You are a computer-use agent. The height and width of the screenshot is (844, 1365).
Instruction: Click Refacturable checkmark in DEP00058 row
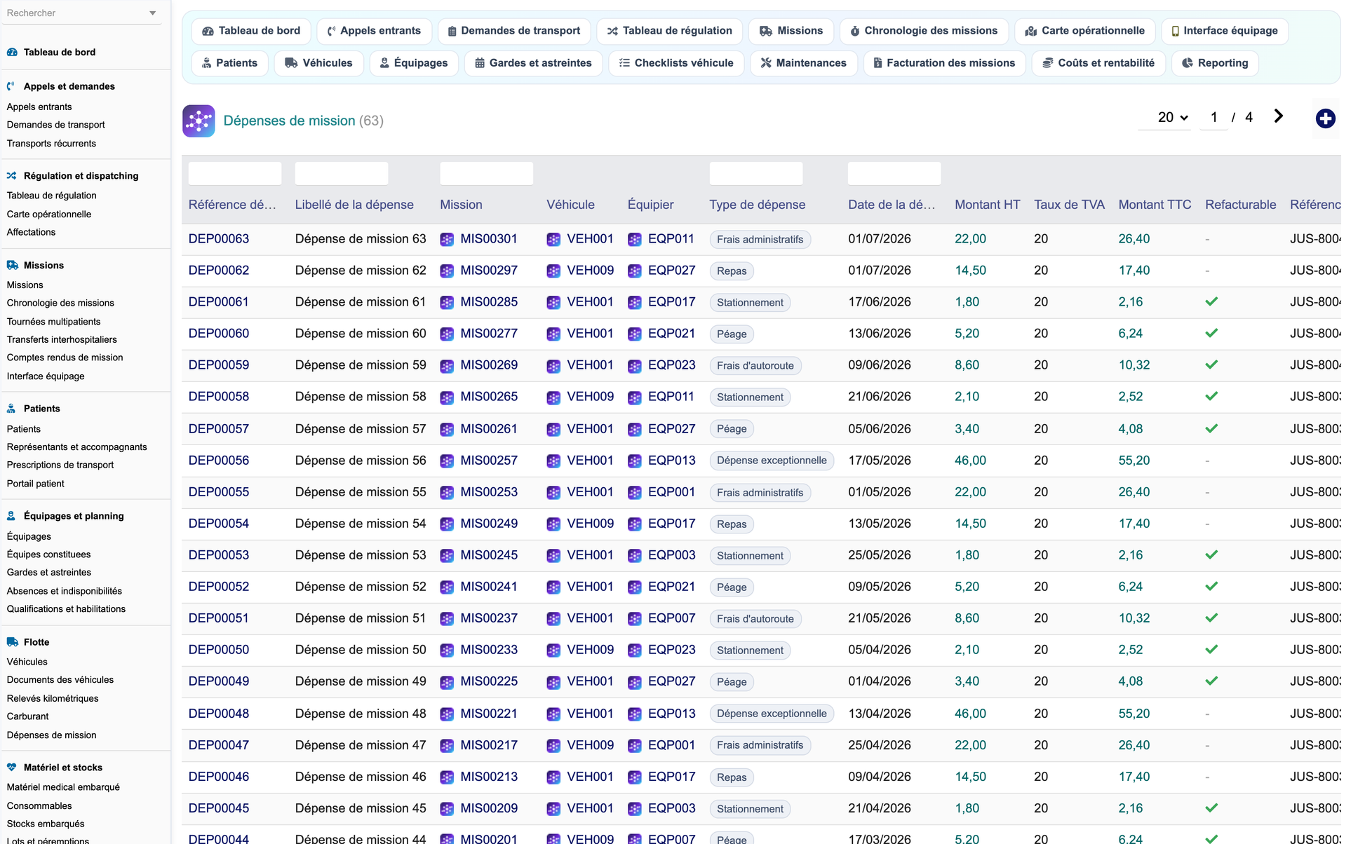[x=1211, y=397]
